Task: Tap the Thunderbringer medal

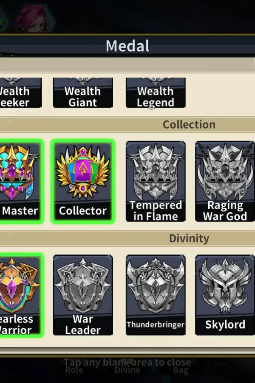Action: [x=156, y=295]
